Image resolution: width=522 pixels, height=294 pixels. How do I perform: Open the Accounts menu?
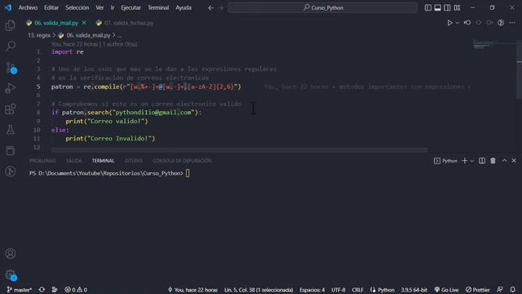[11, 254]
